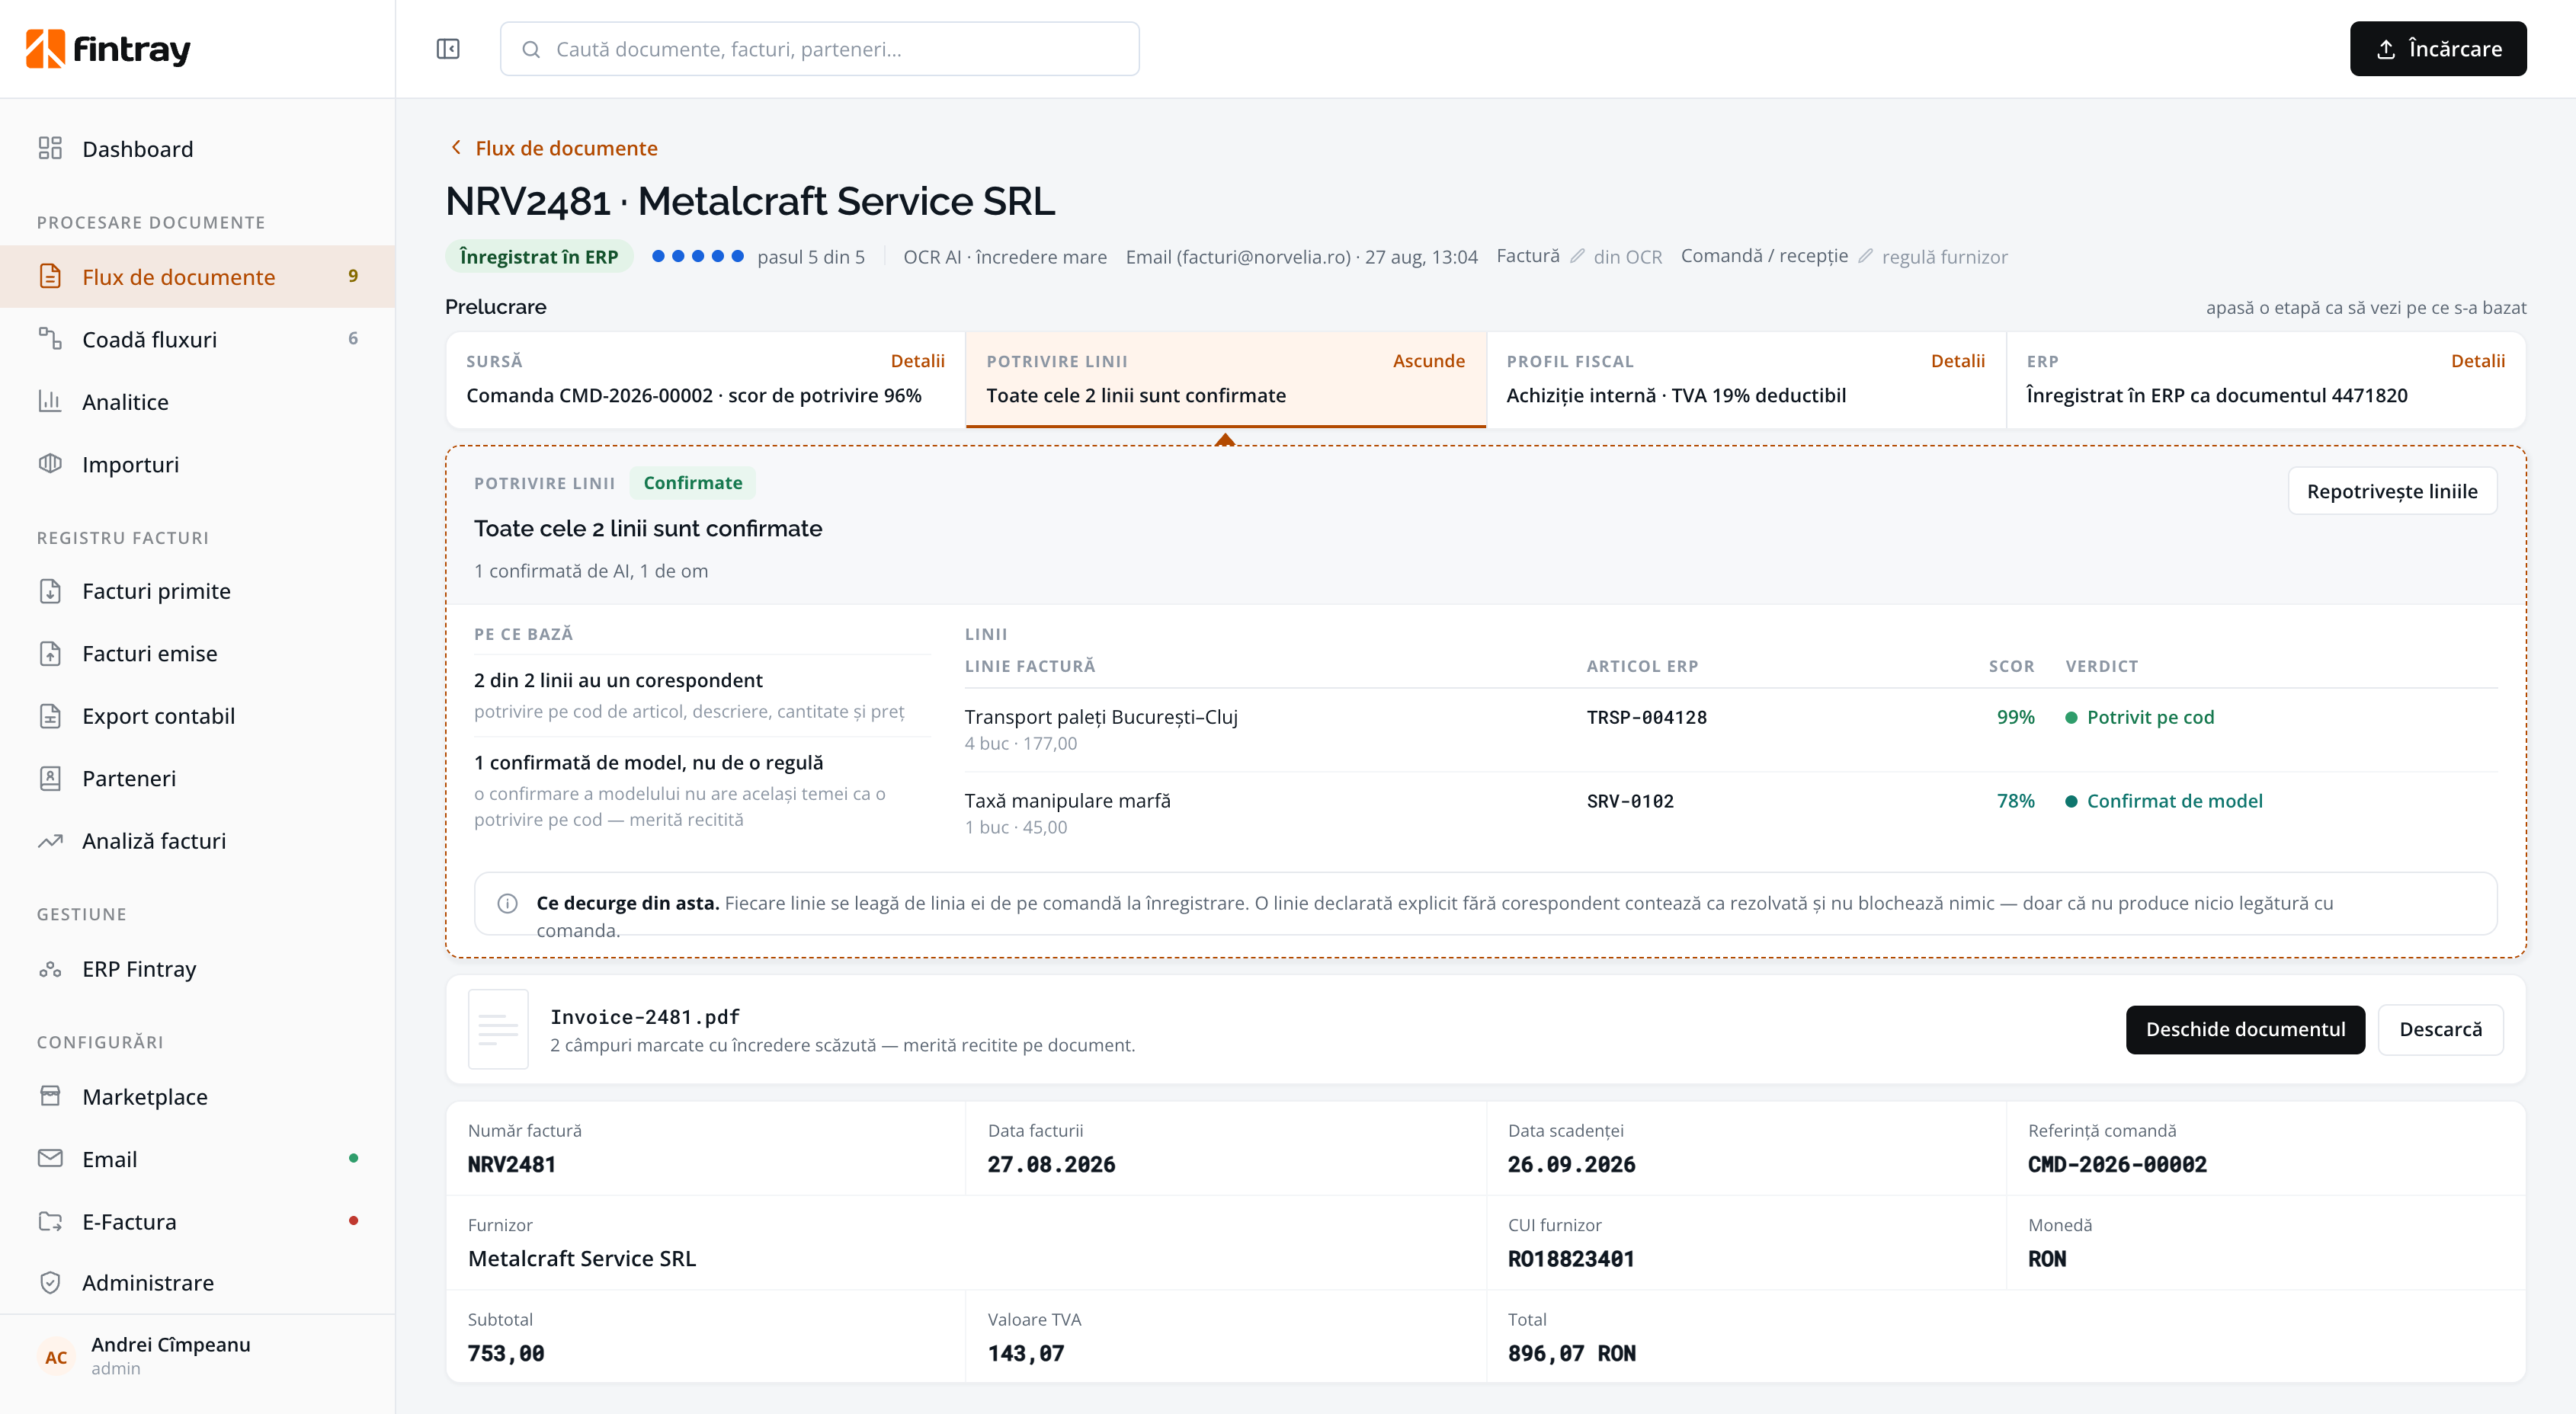The height and width of the screenshot is (1414, 2576).
Task: Click the file name Invoice-2481.pdf
Action: coord(644,1017)
